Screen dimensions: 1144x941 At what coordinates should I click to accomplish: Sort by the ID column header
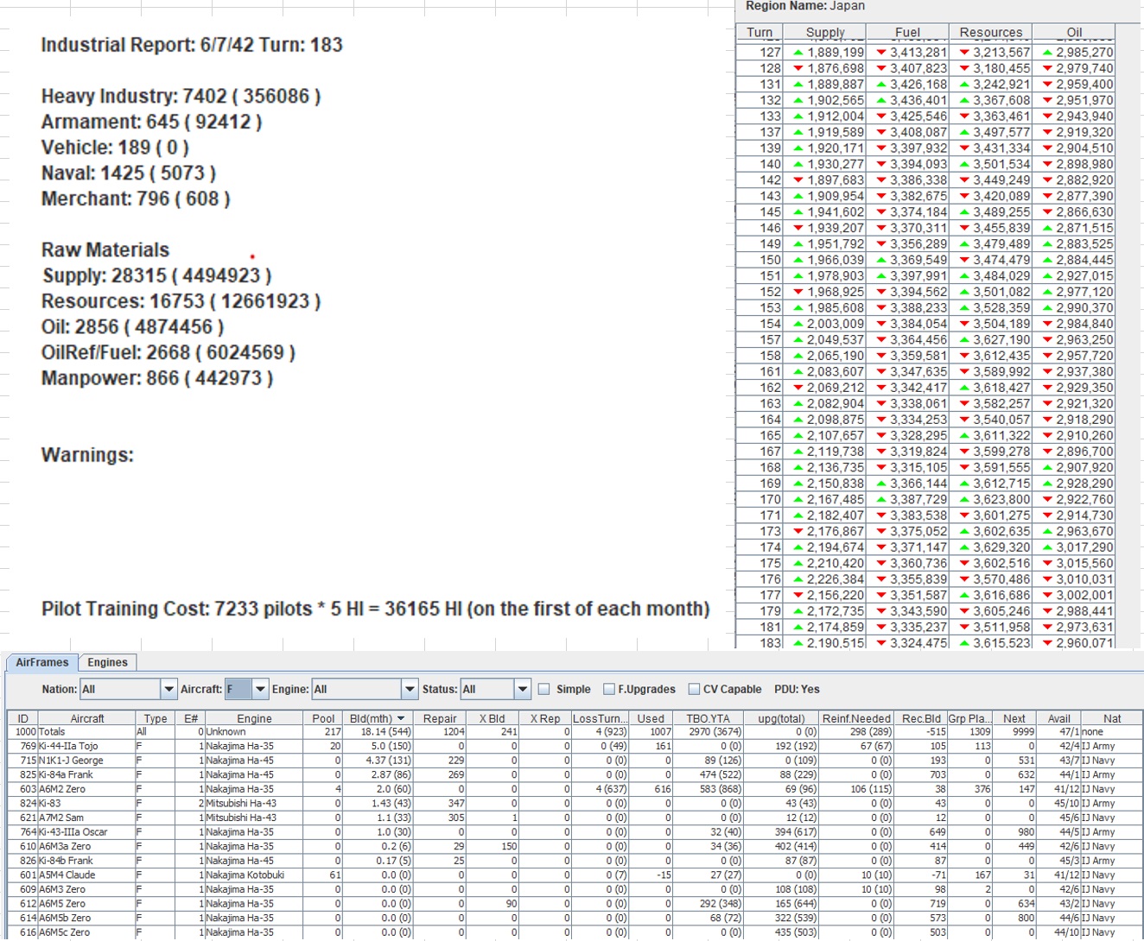click(23, 718)
